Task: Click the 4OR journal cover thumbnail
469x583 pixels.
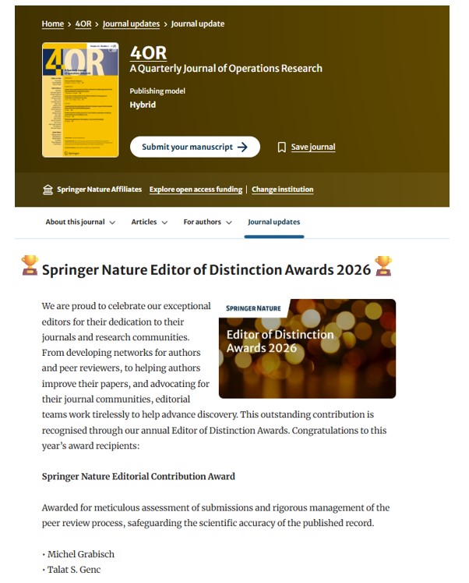Action: pyautogui.click(x=80, y=100)
